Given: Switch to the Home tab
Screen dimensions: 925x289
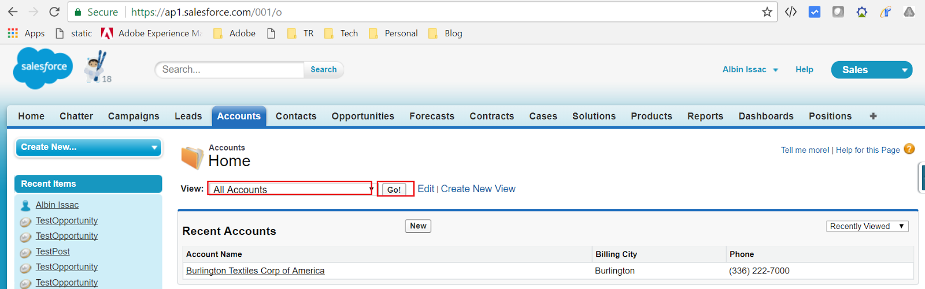Looking at the screenshot, I should (31, 116).
